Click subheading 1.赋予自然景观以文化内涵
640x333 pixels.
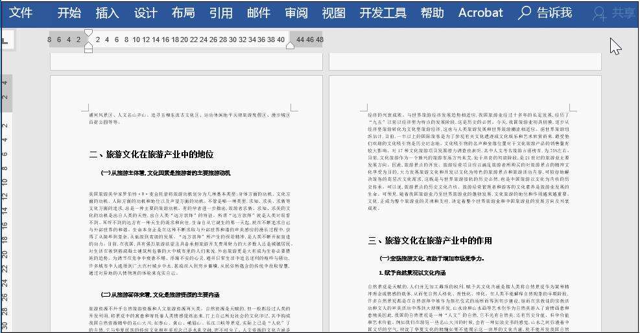[x=412, y=273]
